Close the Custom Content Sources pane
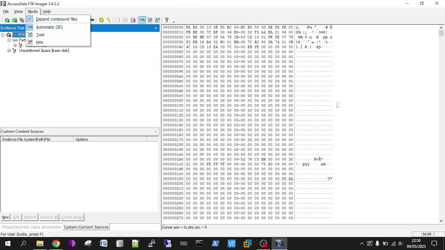Viewport: 445px width, 250px height. coord(156,132)
